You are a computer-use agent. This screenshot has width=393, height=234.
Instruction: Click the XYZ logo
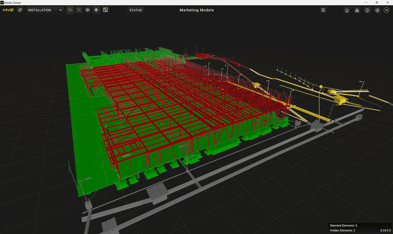point(8,10)
